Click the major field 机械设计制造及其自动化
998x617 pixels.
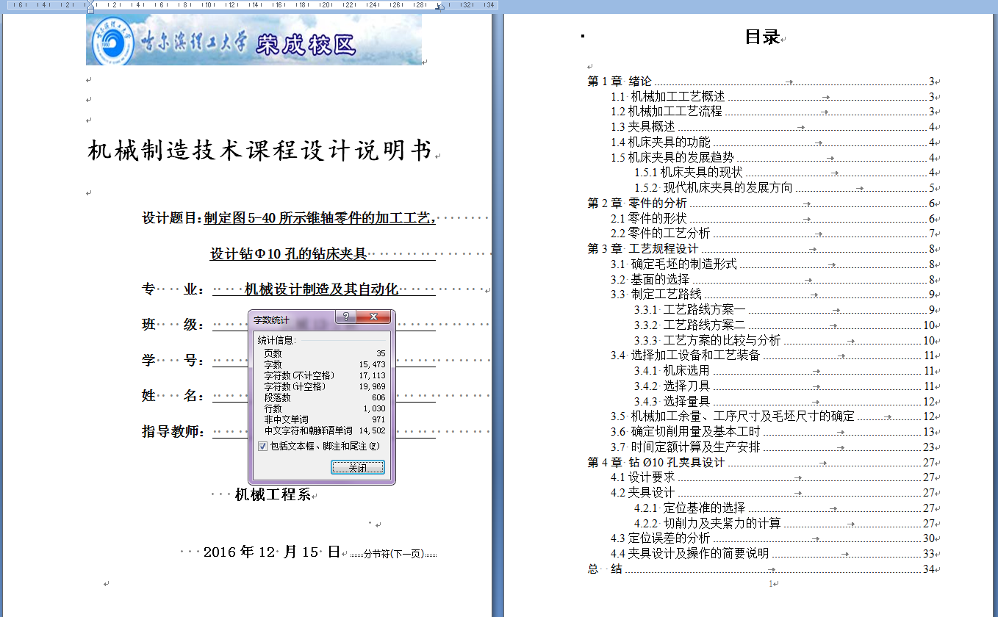(x=321, y=289)
